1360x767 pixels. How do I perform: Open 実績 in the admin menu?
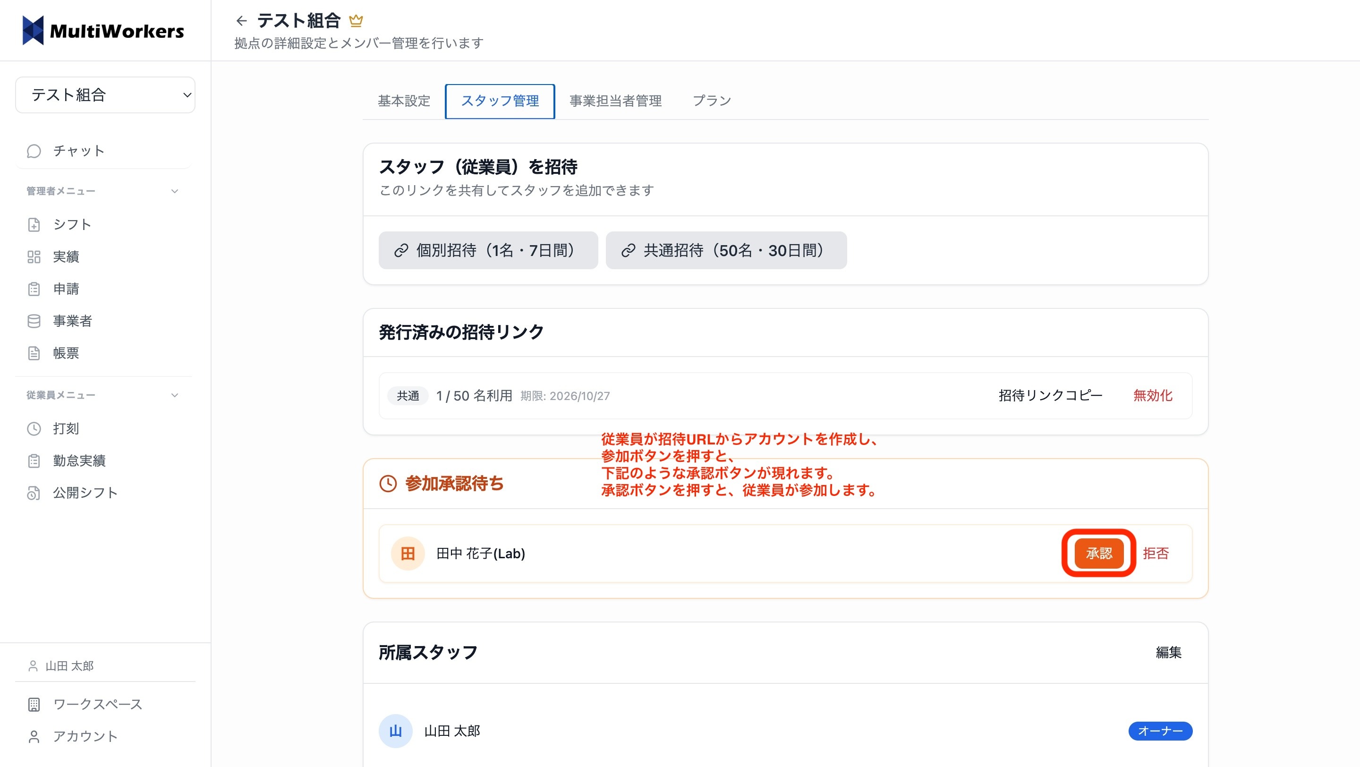coord(103,256)
